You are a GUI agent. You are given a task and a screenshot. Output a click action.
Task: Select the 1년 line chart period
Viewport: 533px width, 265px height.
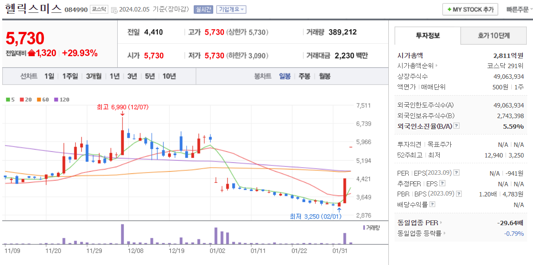(x=115, y=76)
